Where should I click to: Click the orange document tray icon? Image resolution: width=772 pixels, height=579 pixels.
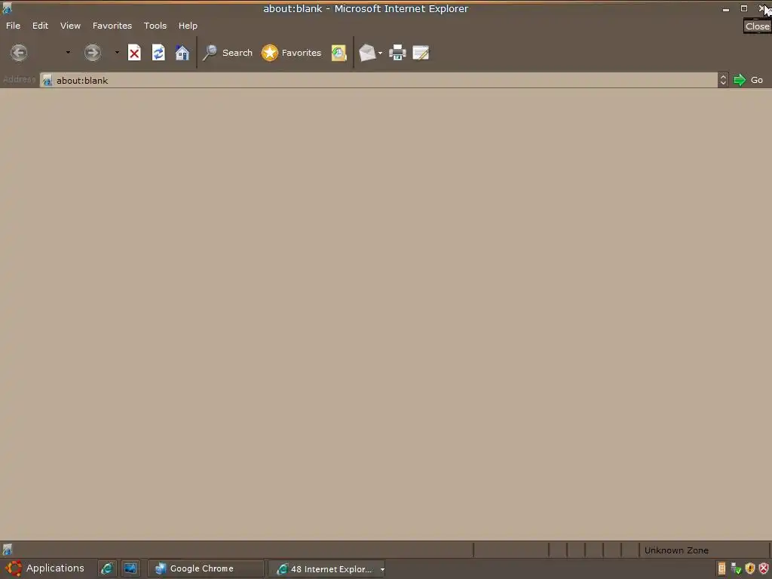[x=721, y=568]
